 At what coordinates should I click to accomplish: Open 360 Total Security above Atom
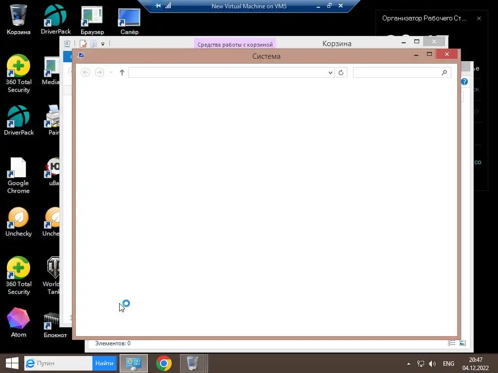click(x=18, y=275)
